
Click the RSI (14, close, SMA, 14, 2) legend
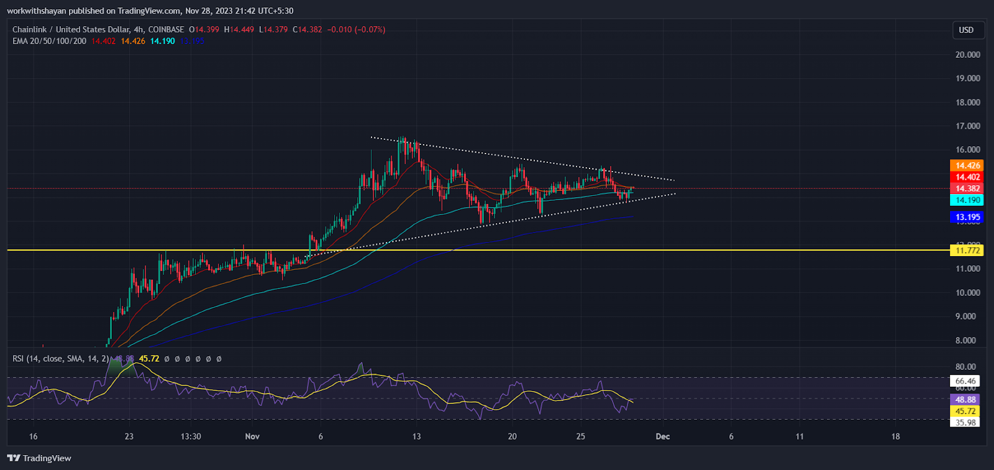[x=61, y=359]
